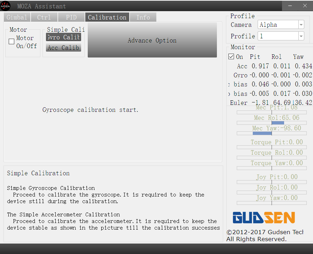313x254 pixels.
Task: Click the Mec Yaw indicator bar
Action: [x=272, y=133]
